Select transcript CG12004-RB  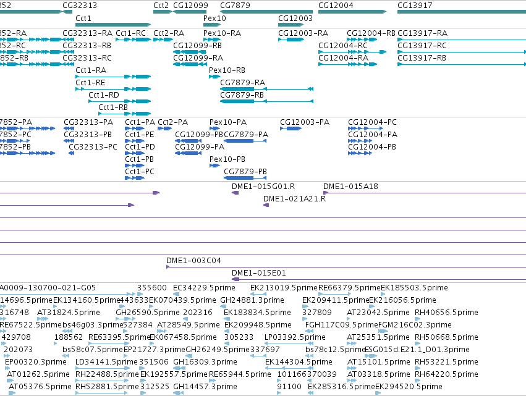[x=371, y=33]
